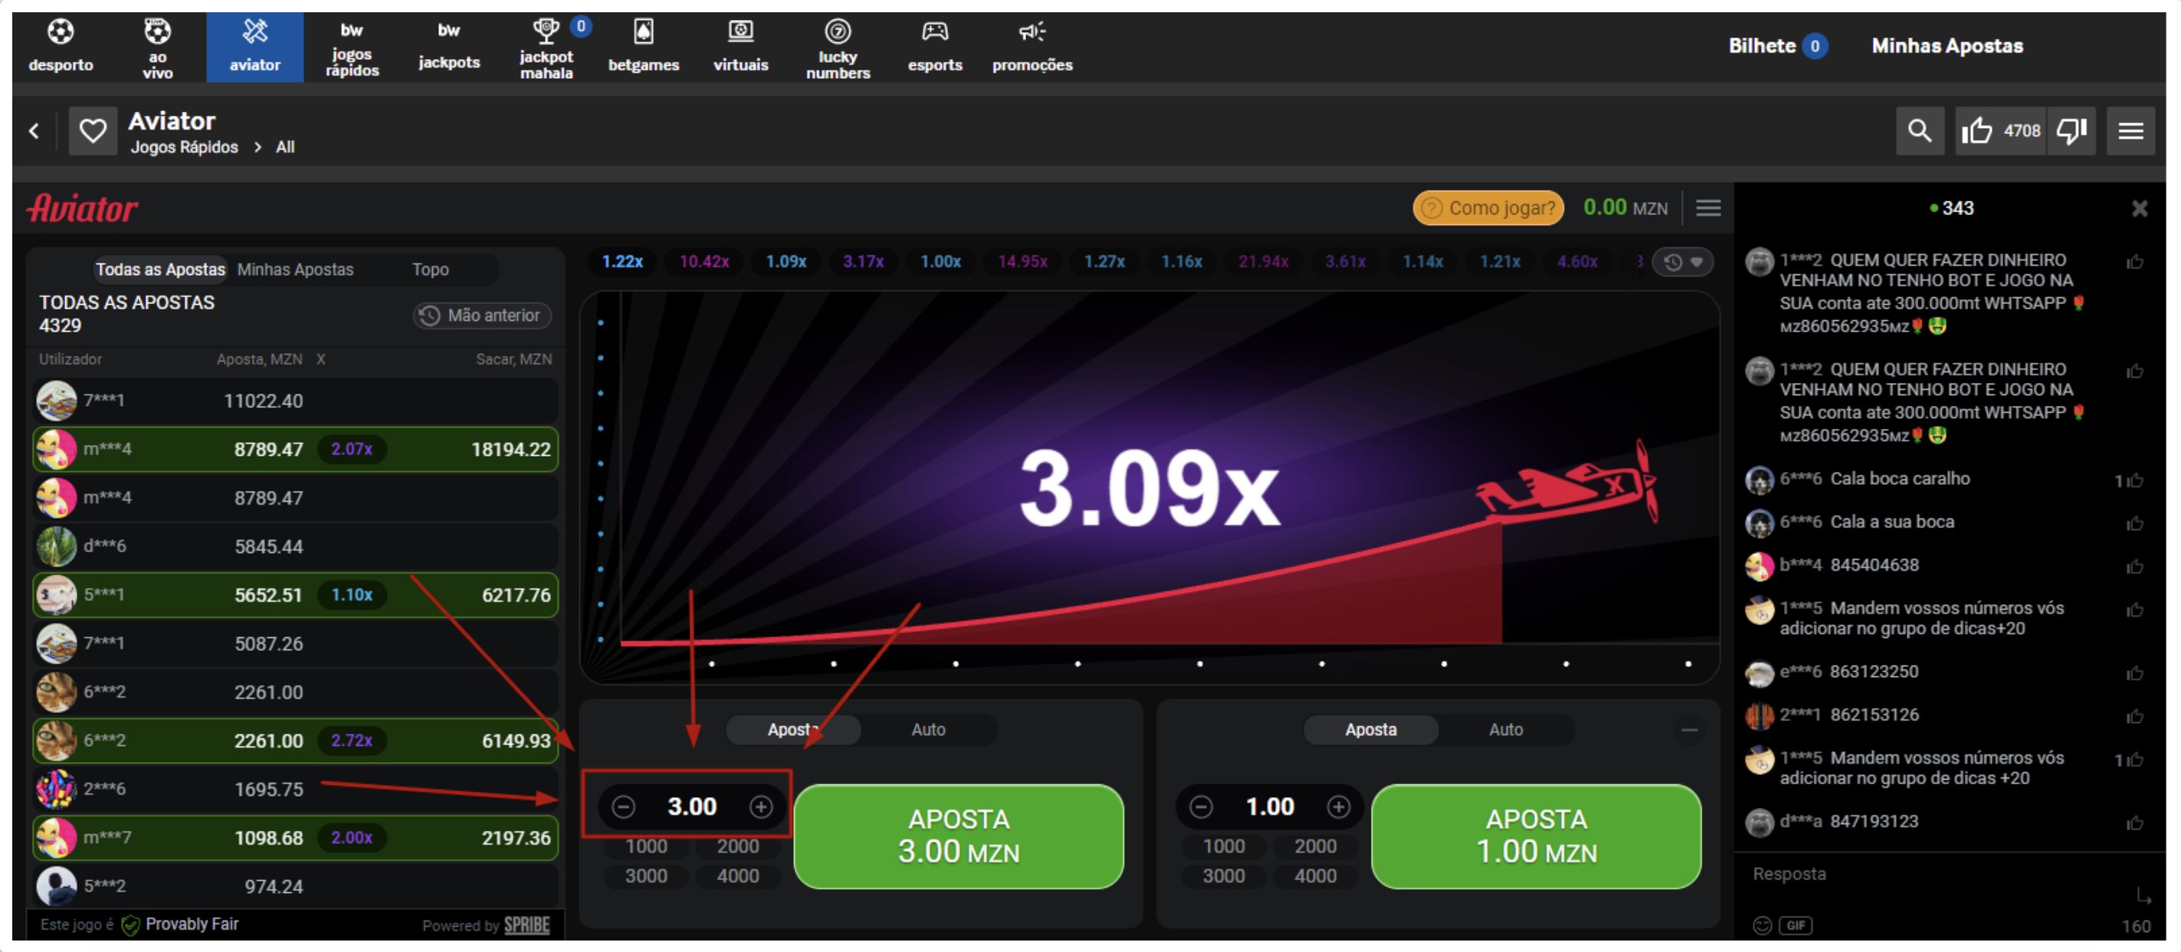
Task: Remove the second bet panel with minus icon
Action: pyautogui.click(x=1689, y=729)
